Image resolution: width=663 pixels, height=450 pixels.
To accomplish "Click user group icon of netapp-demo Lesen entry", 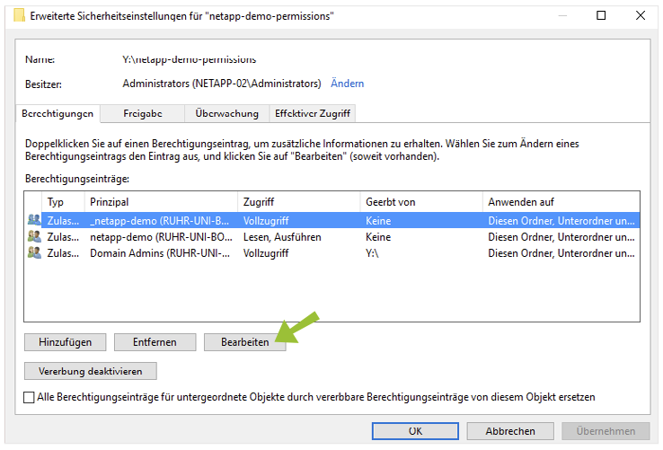I will coord(34,236).
